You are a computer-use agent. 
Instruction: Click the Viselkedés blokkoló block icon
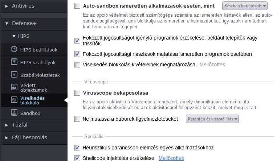(x=14, y=100)
